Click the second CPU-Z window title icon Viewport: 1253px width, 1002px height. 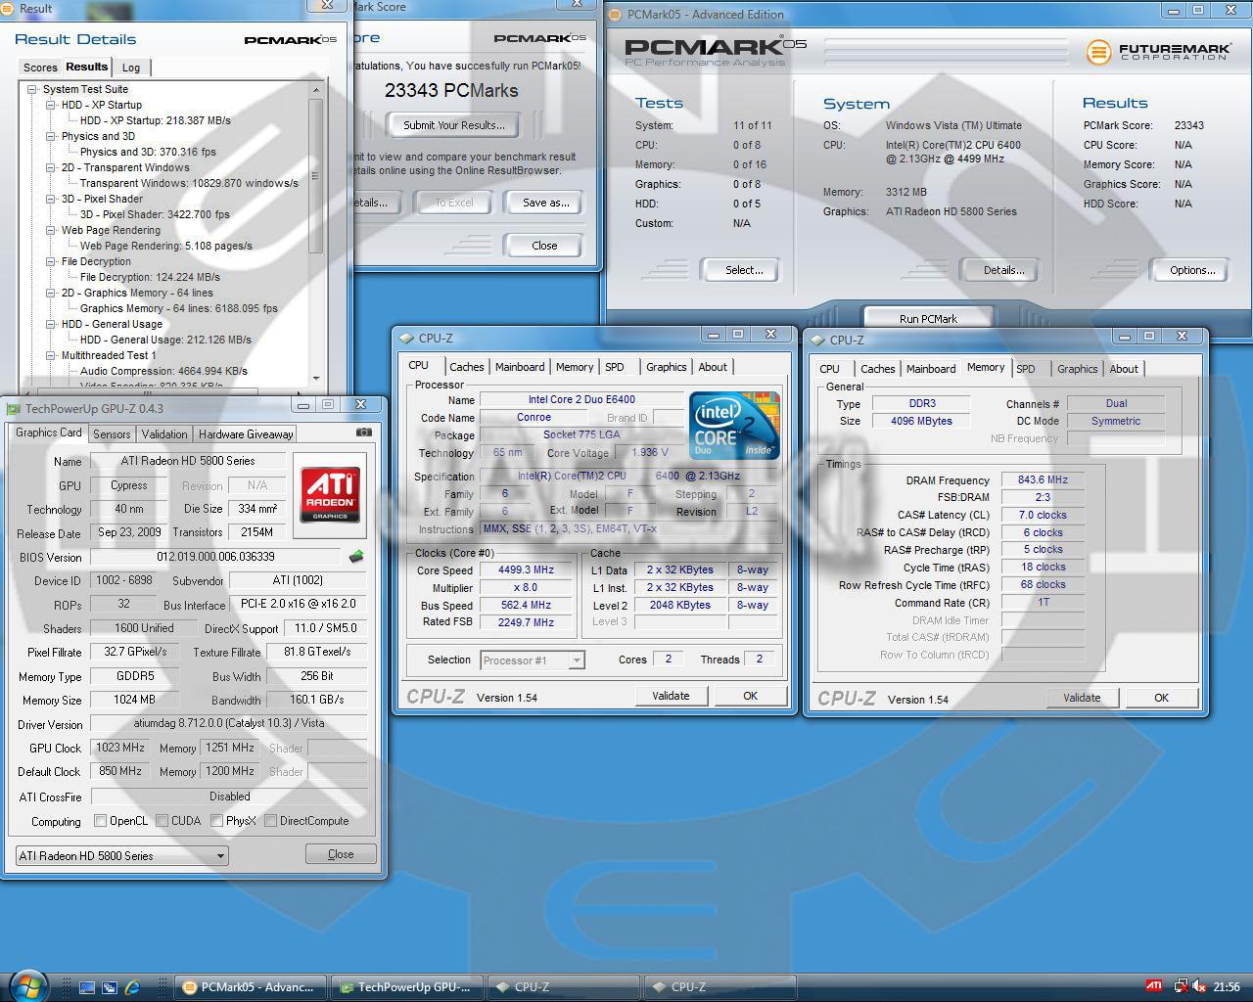[x=817, y=341]
